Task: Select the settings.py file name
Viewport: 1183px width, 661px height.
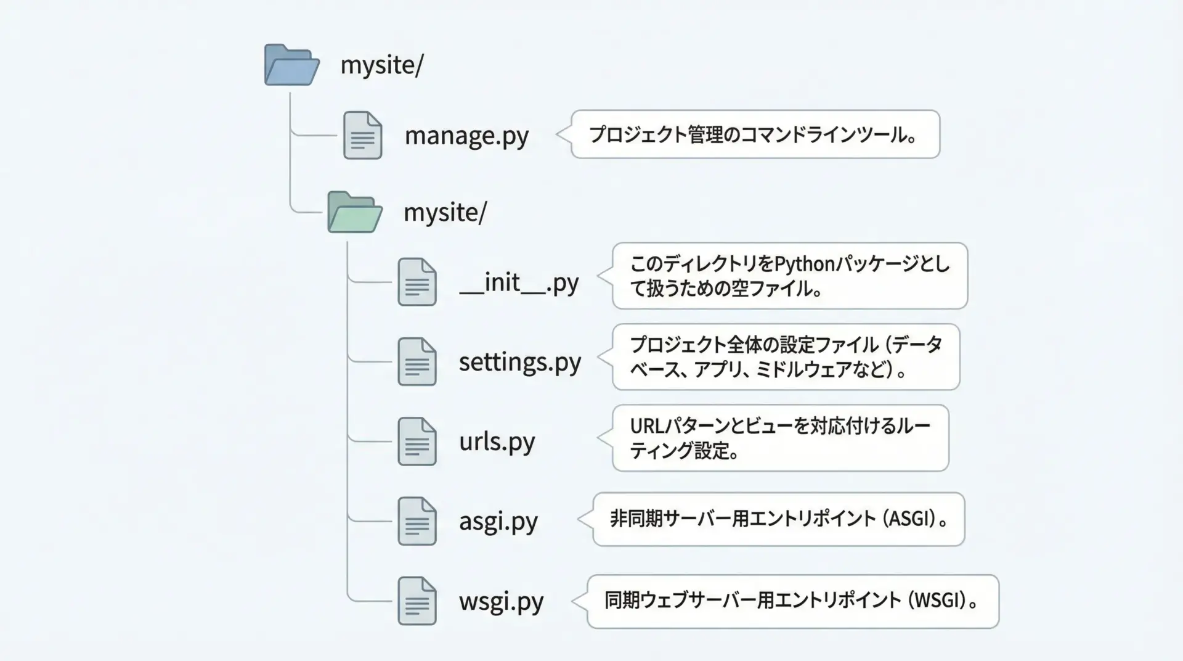Action: [x=519, y=362]
